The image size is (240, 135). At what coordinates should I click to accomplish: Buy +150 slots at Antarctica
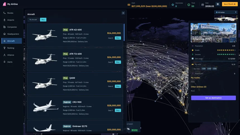[x=209, y=69]
